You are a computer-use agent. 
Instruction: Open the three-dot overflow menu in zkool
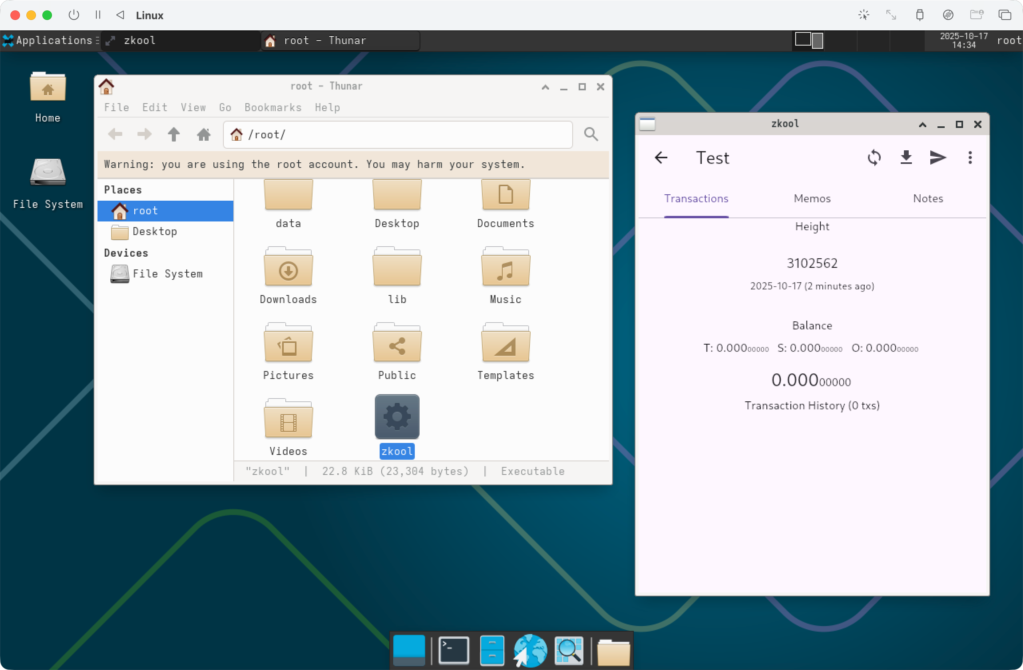[x=970, y=158]
